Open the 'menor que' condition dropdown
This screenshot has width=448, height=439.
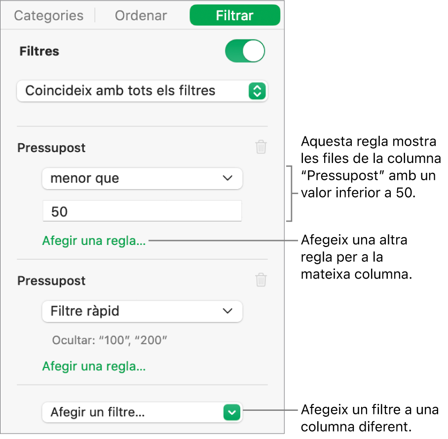coord(142,178)
